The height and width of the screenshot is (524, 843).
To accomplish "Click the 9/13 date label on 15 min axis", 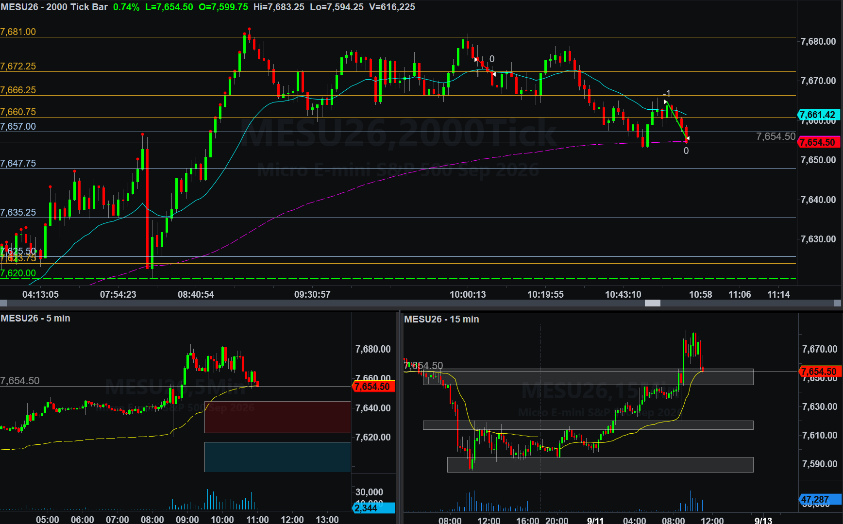I will [763, 521].
